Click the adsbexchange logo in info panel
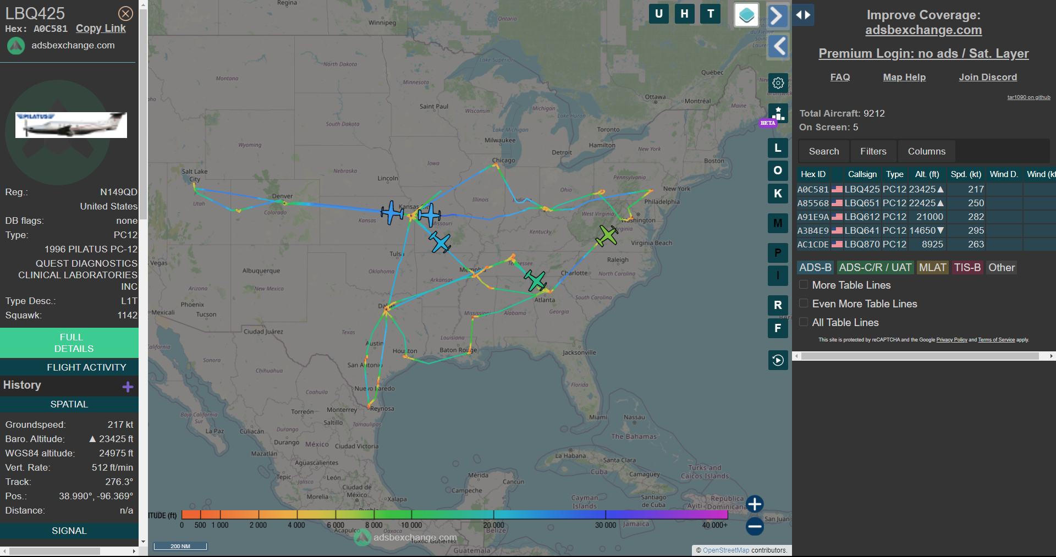This screenshot has height=557, width=1056. (16, 46)
